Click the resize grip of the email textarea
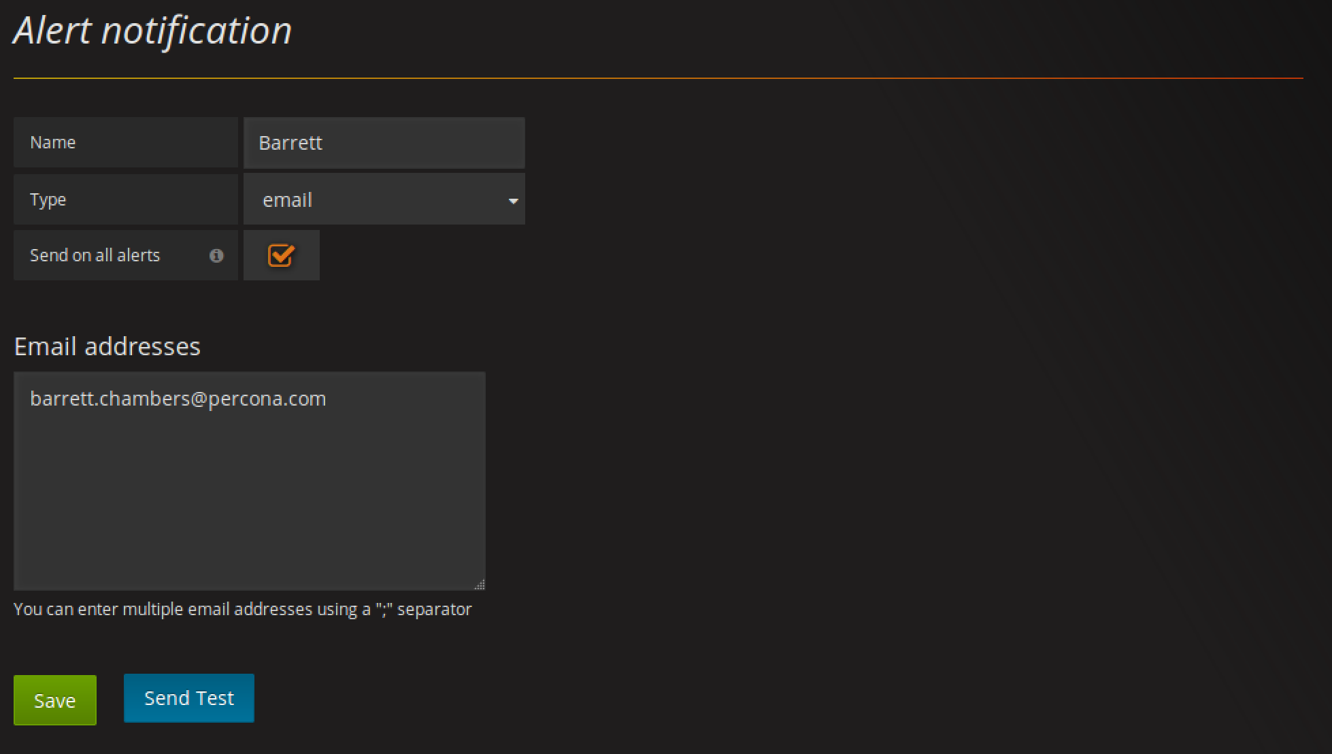This screenshot has height=754, width=1332. tap(480, 583)
